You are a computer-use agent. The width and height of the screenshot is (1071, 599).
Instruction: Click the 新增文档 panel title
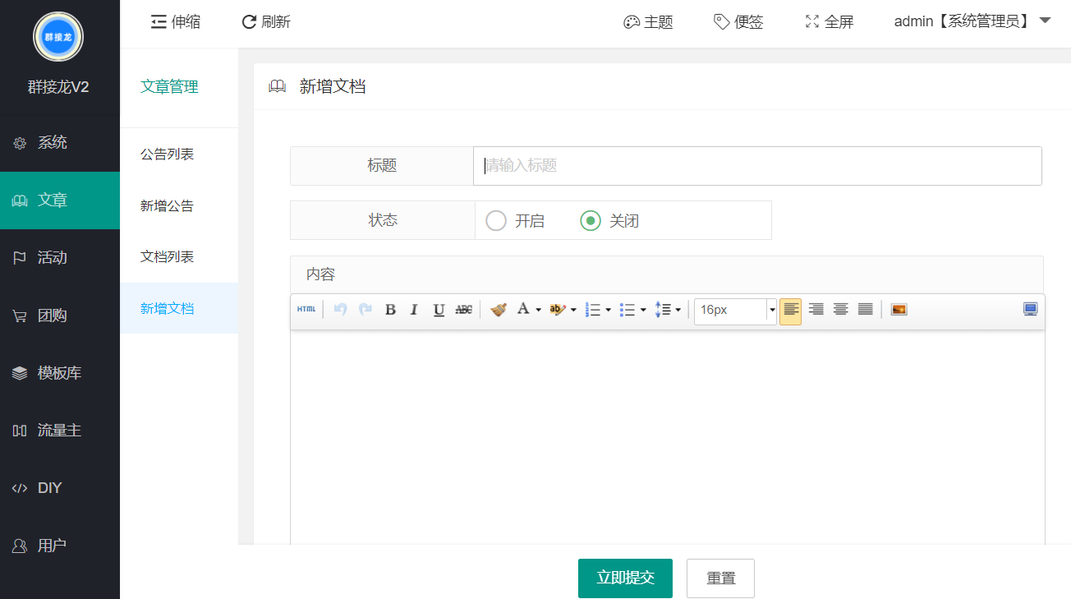pyautogui.click(x=333, y=86)
